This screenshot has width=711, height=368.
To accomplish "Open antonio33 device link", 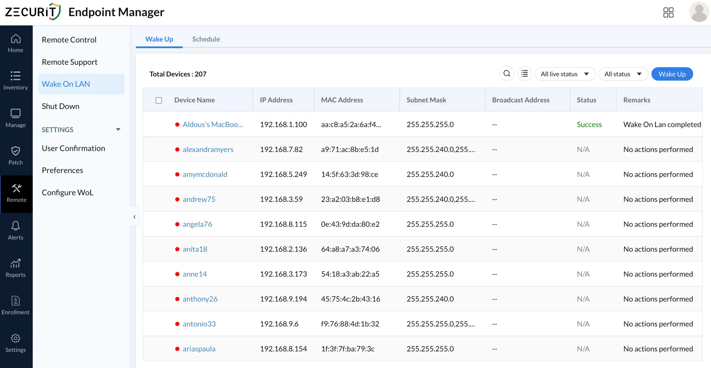I will point(199,324).
